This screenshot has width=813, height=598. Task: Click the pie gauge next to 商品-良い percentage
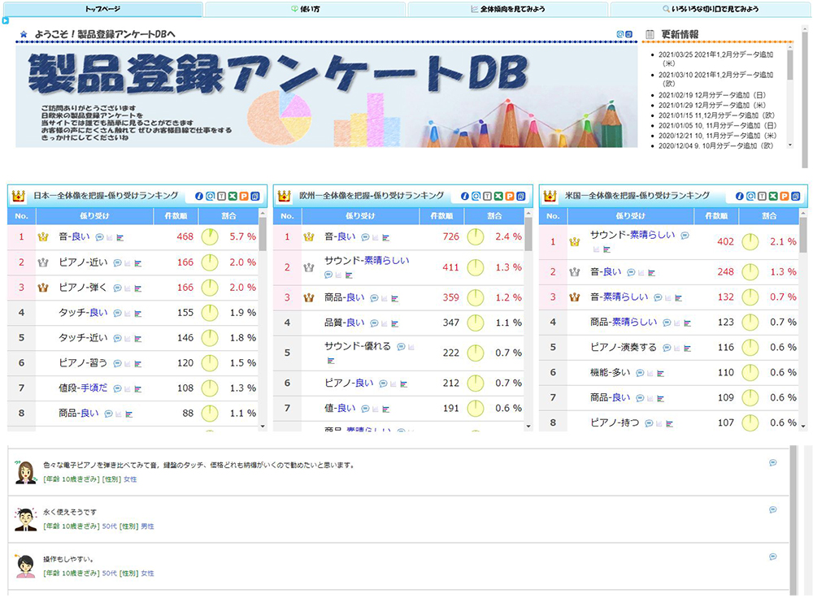(x=210, y=414)
